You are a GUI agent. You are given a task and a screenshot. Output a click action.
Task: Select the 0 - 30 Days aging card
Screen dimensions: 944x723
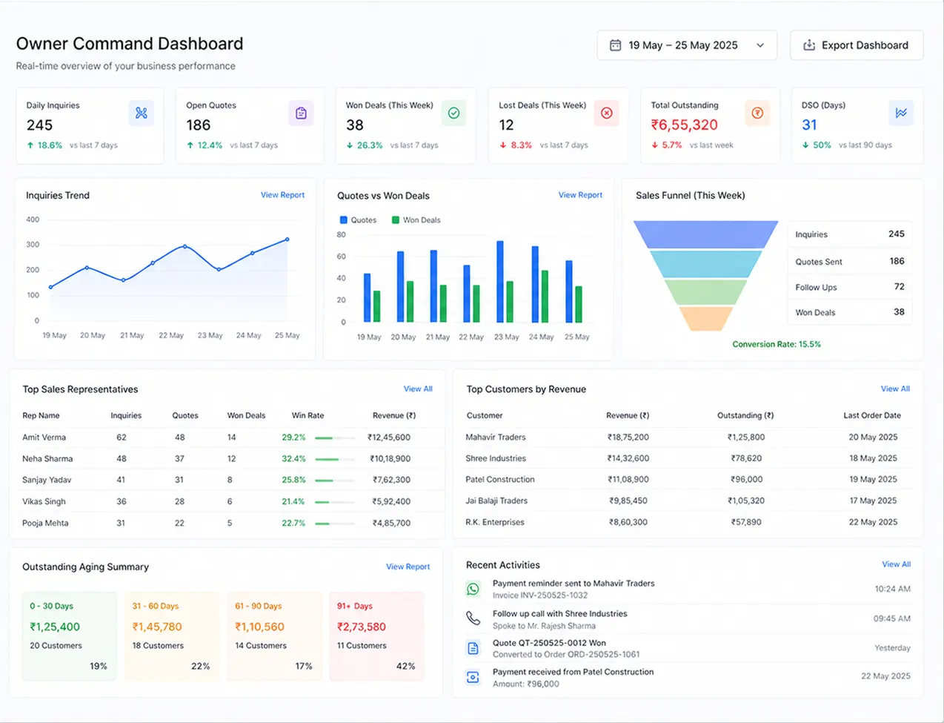coord(70,636)
